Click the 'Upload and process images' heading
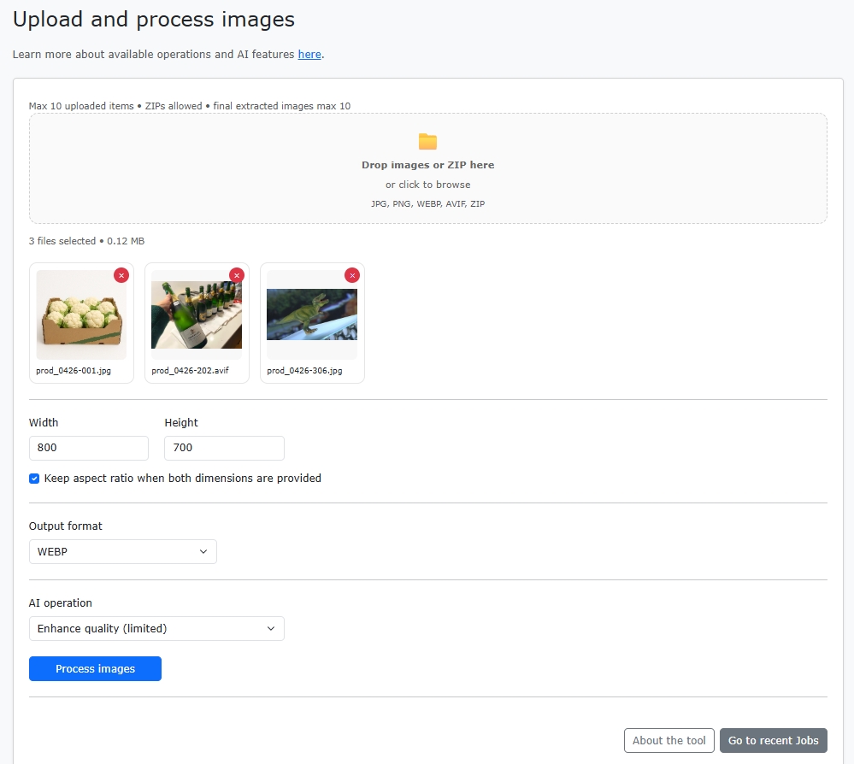 point(154,20)
